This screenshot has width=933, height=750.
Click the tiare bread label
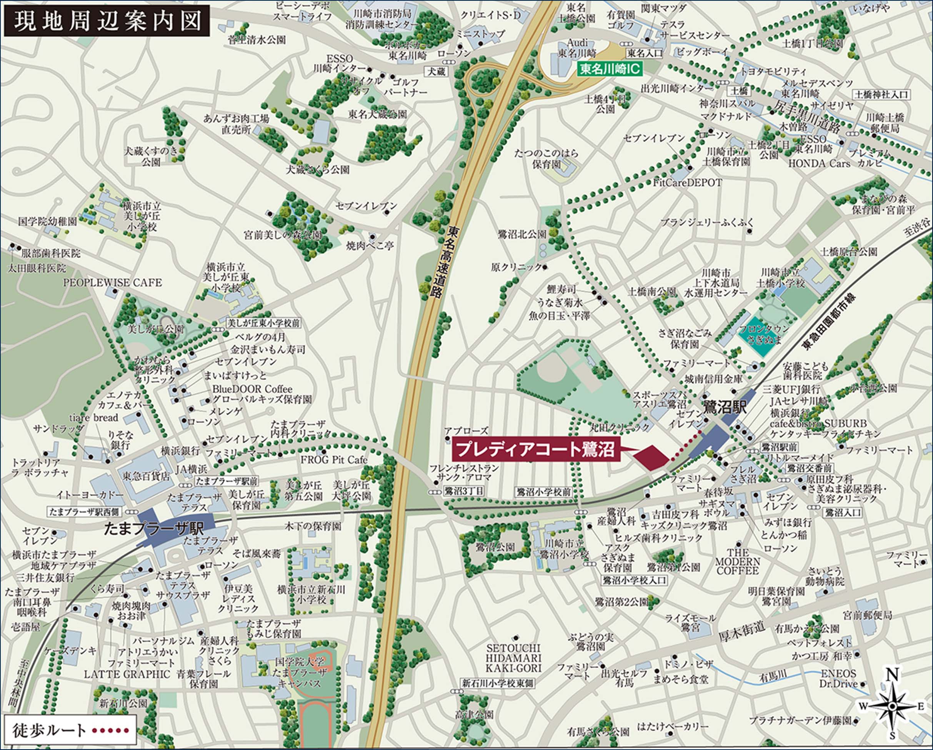(93, 418)
